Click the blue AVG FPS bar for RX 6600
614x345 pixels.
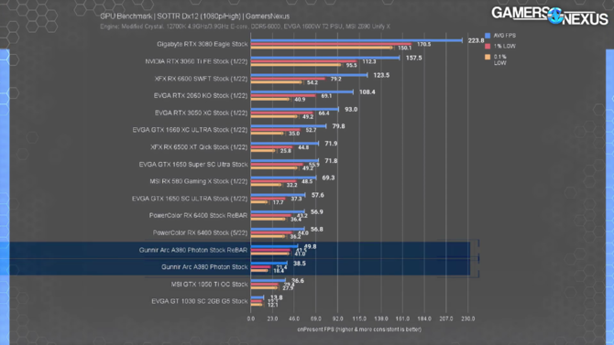(x=309, y=75)
